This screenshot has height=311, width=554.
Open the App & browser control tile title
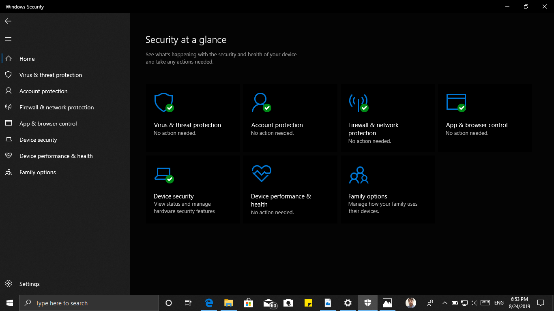point(477,125)
